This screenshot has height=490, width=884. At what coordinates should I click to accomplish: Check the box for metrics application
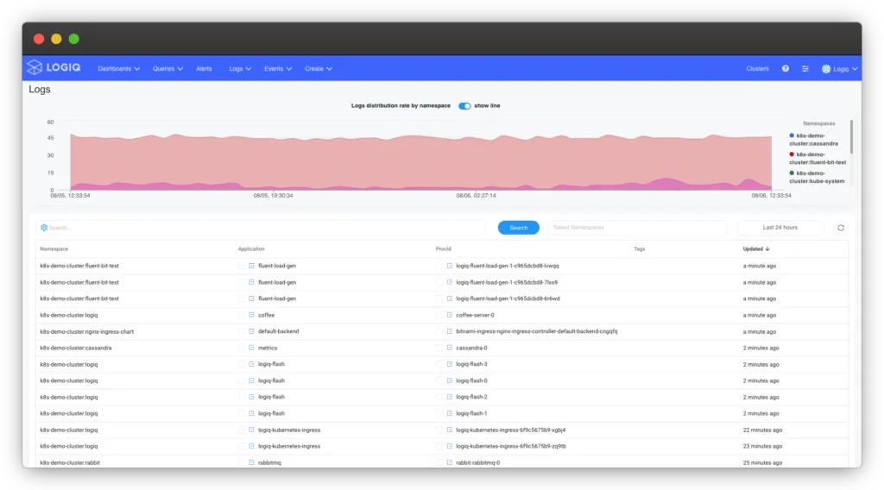[x=242, y=348]
